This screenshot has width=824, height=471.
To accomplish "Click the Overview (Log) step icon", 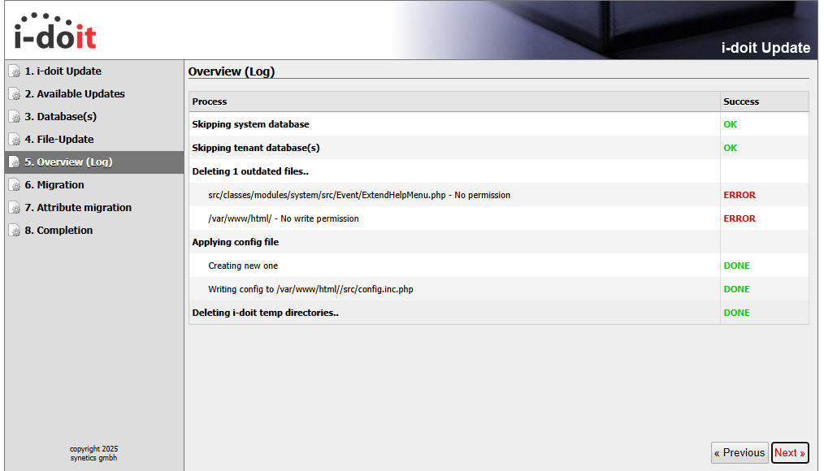I will (15, 162).
